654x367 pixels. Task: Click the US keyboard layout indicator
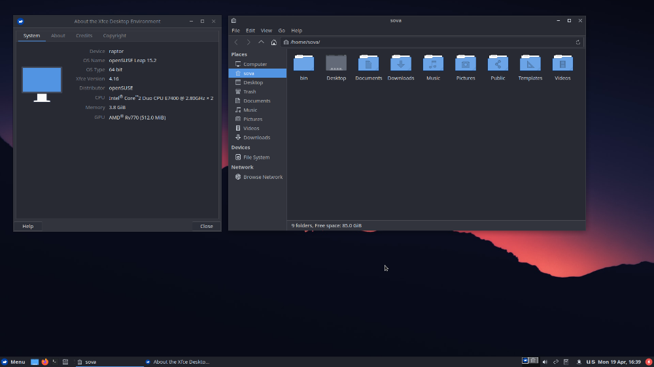[x=591, y=362]
